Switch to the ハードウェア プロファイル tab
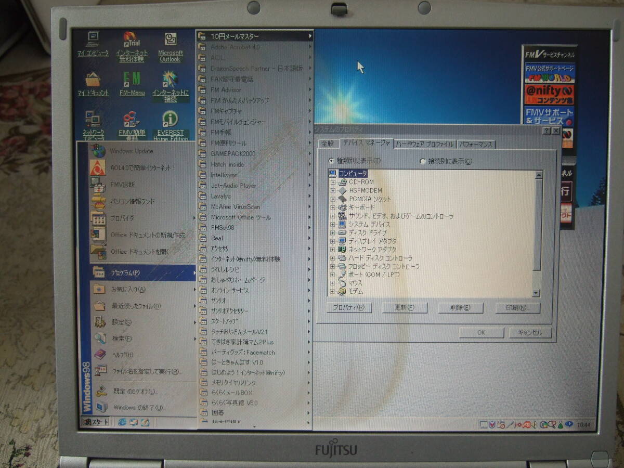The width and height of the screenshot is (624, 468). [x=424, y=144]
